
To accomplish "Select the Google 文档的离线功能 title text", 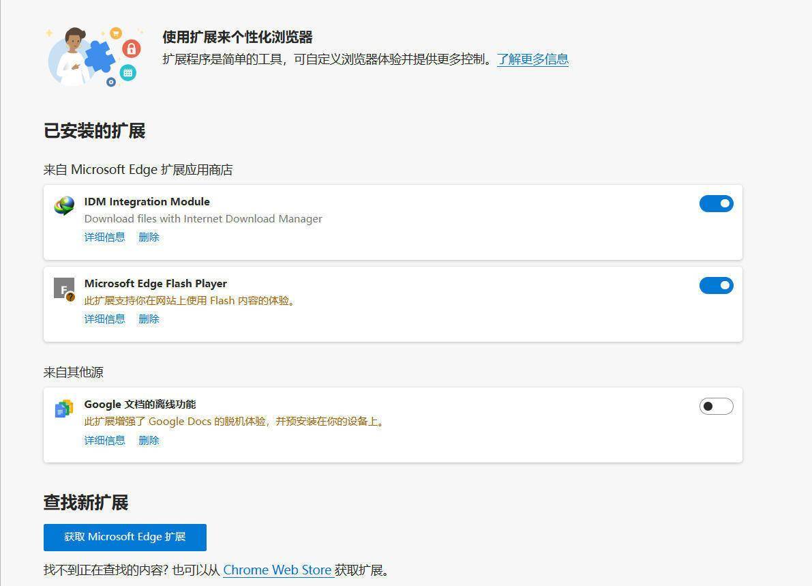I will pos(140,404).
